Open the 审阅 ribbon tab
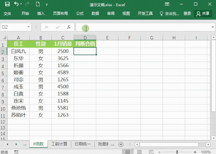The height and width of the screenshot is (154, 216). click(x=111, y=13)
